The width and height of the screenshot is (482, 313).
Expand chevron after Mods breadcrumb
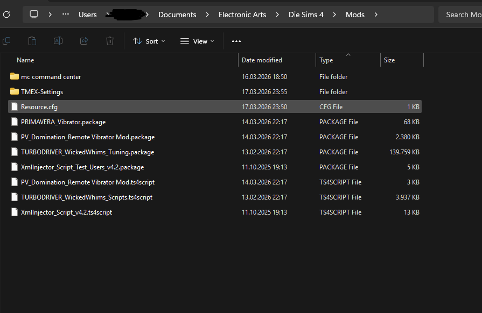point(376,15)
